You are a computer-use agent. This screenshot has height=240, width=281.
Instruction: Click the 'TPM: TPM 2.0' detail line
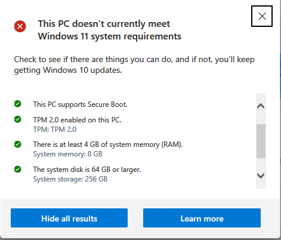click(x=55, y=130)
